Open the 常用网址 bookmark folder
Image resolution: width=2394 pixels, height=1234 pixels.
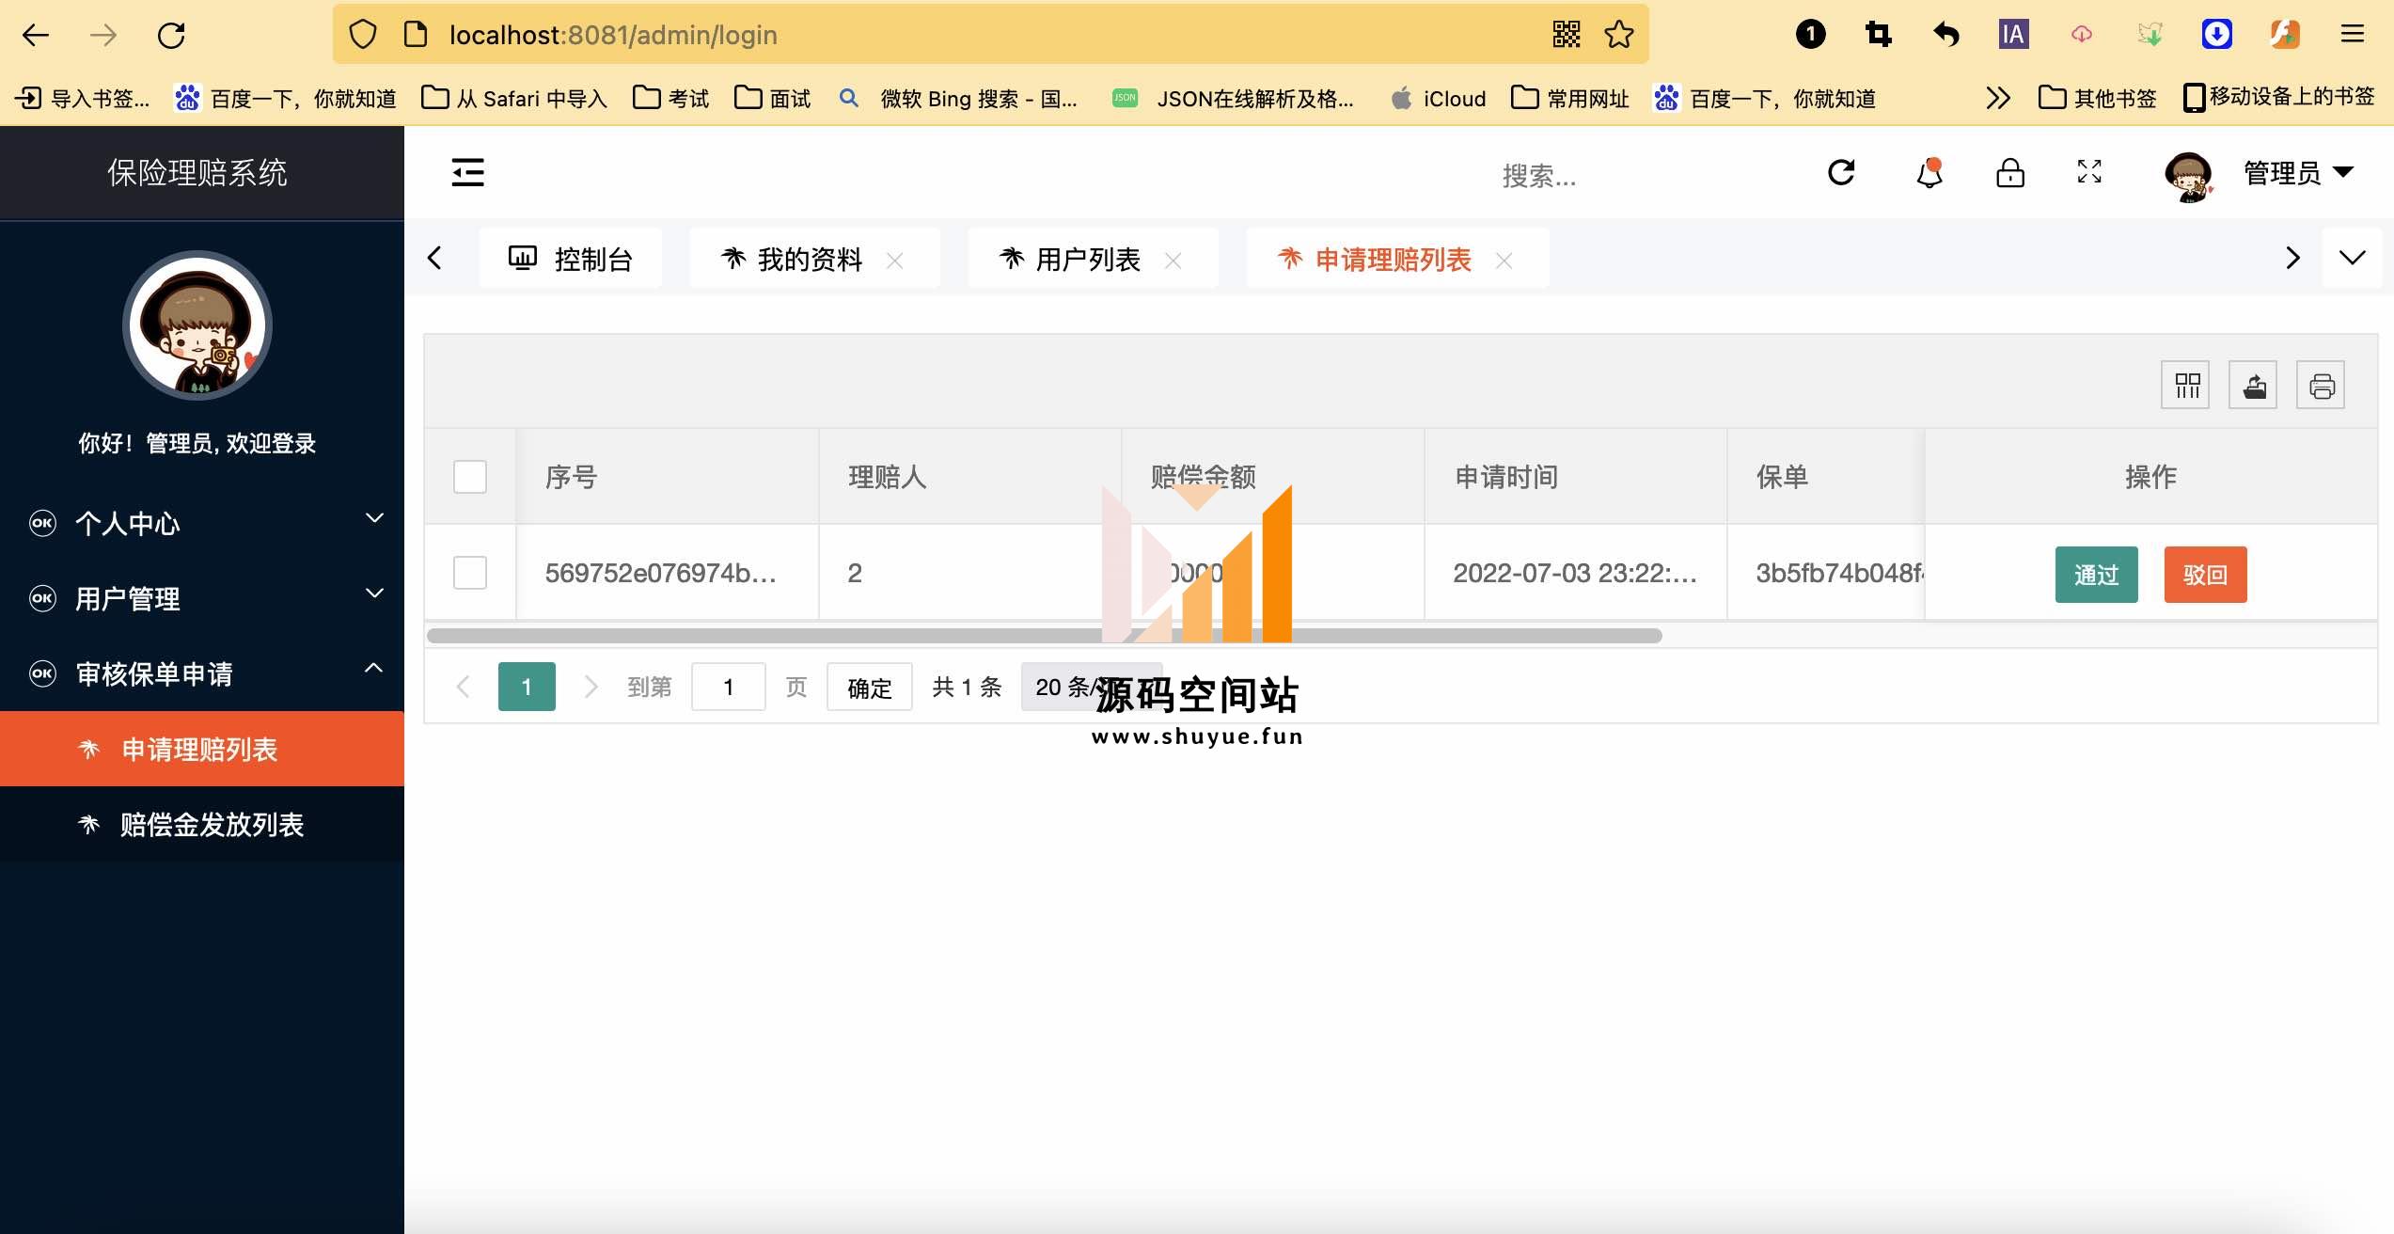[1569, 98]
